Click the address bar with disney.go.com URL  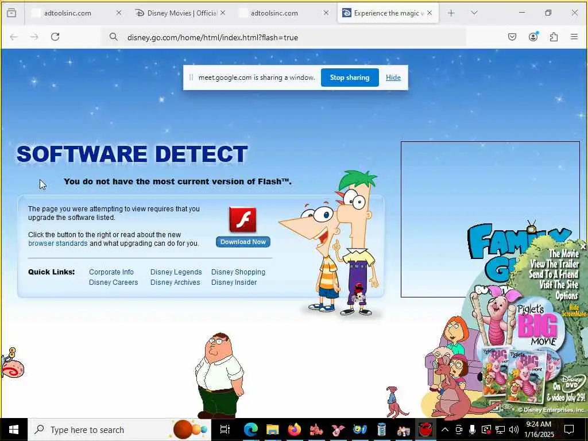click(x=284, y=37)
